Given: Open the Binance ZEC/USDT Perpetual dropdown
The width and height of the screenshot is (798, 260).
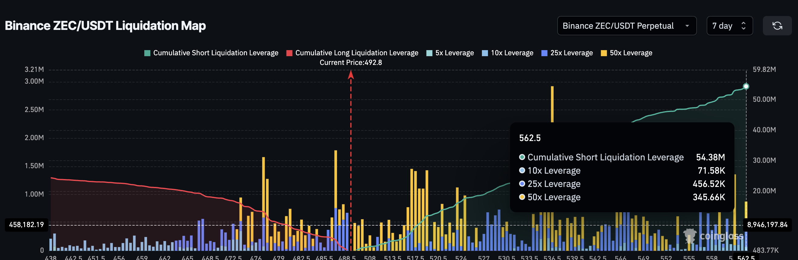Looking at the screenshot, I should [x=627, y=26].
